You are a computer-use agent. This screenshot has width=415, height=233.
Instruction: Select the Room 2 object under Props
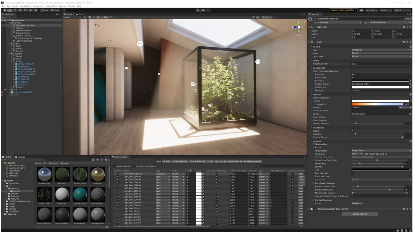coord(19,49)
